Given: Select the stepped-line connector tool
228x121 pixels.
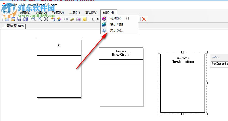Looking at the screenshot, I should coord(92,19).
